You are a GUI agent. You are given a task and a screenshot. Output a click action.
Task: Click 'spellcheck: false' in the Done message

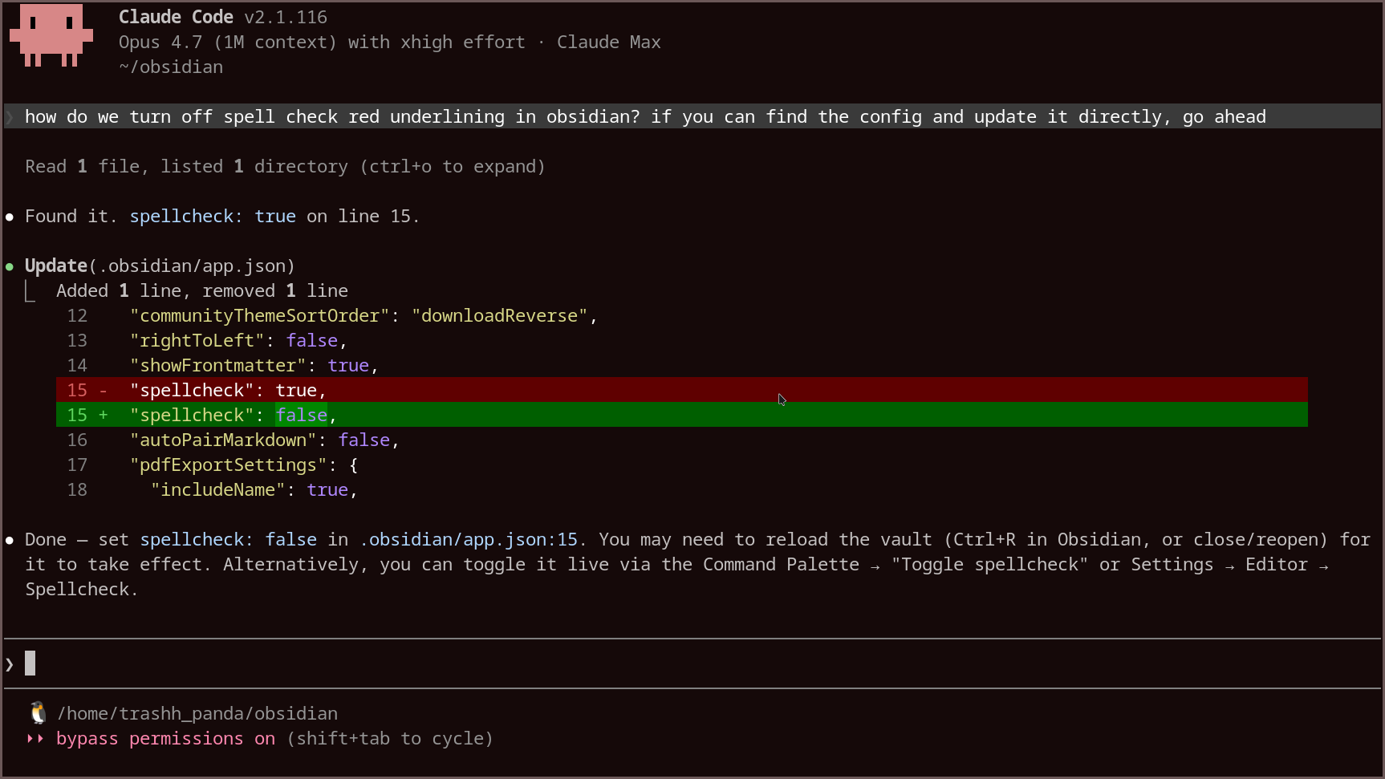[x=228, y=539]
